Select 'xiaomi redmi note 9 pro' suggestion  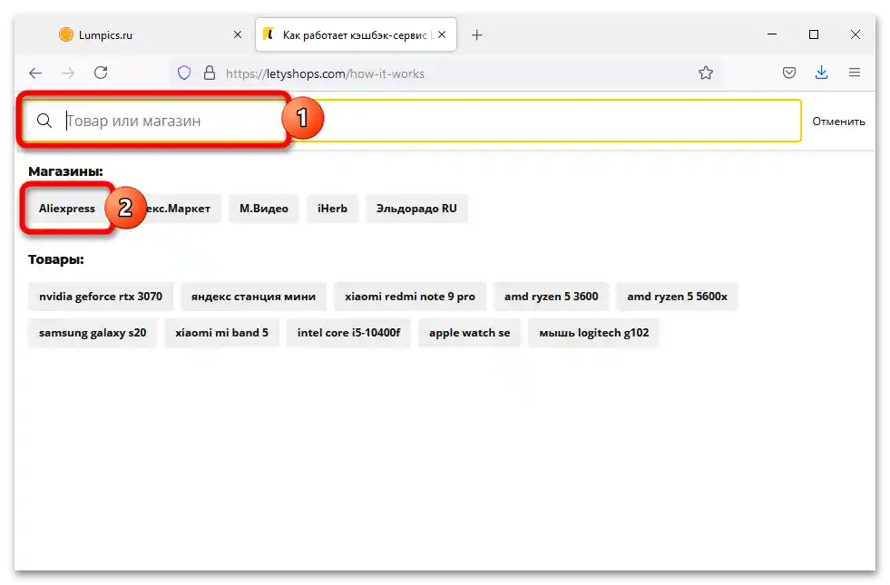tap(410, 297)
